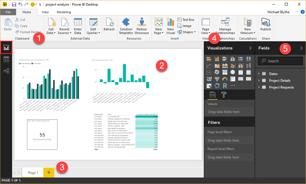Expand the Project Details table

[x=259, y=81]
